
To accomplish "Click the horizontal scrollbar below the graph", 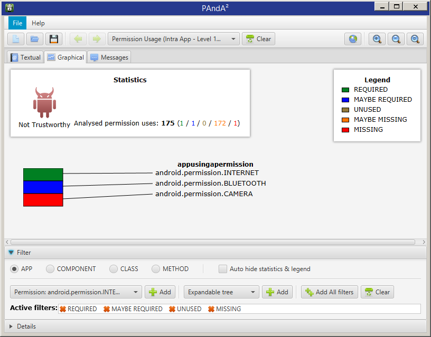I will 211,242.
